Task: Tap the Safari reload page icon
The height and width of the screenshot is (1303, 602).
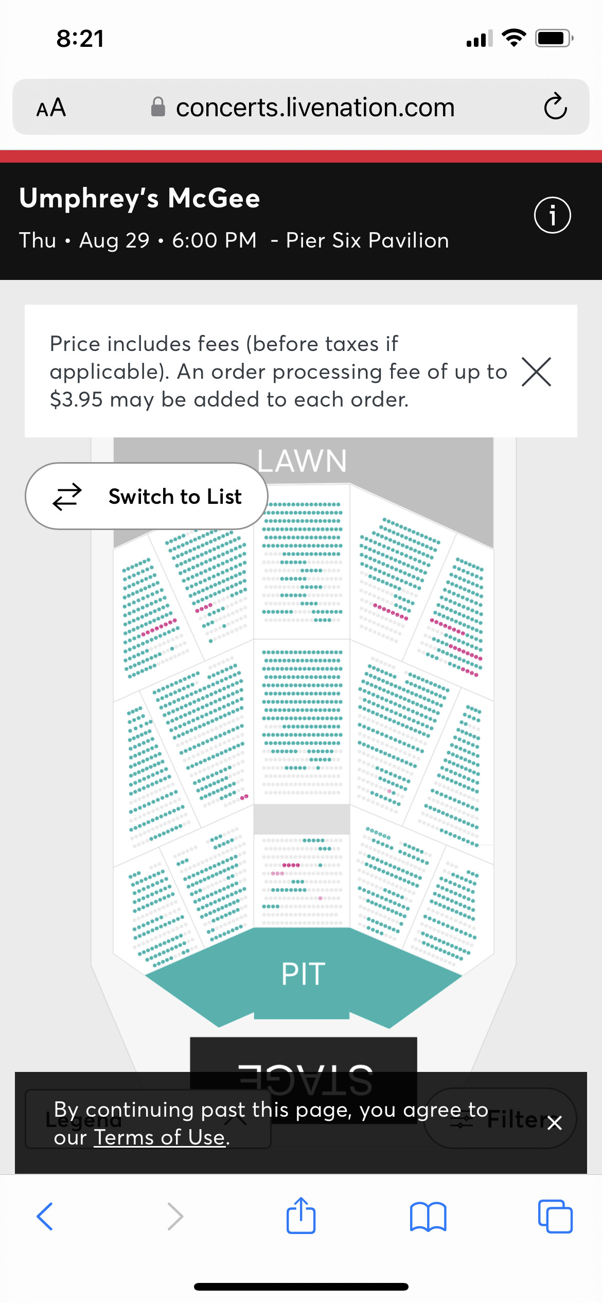Action: pyautogui.click(x=555, y=107)
